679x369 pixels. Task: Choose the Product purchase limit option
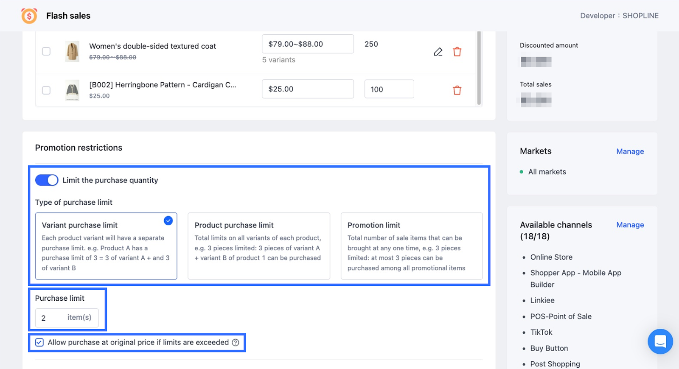click(259, 246)
